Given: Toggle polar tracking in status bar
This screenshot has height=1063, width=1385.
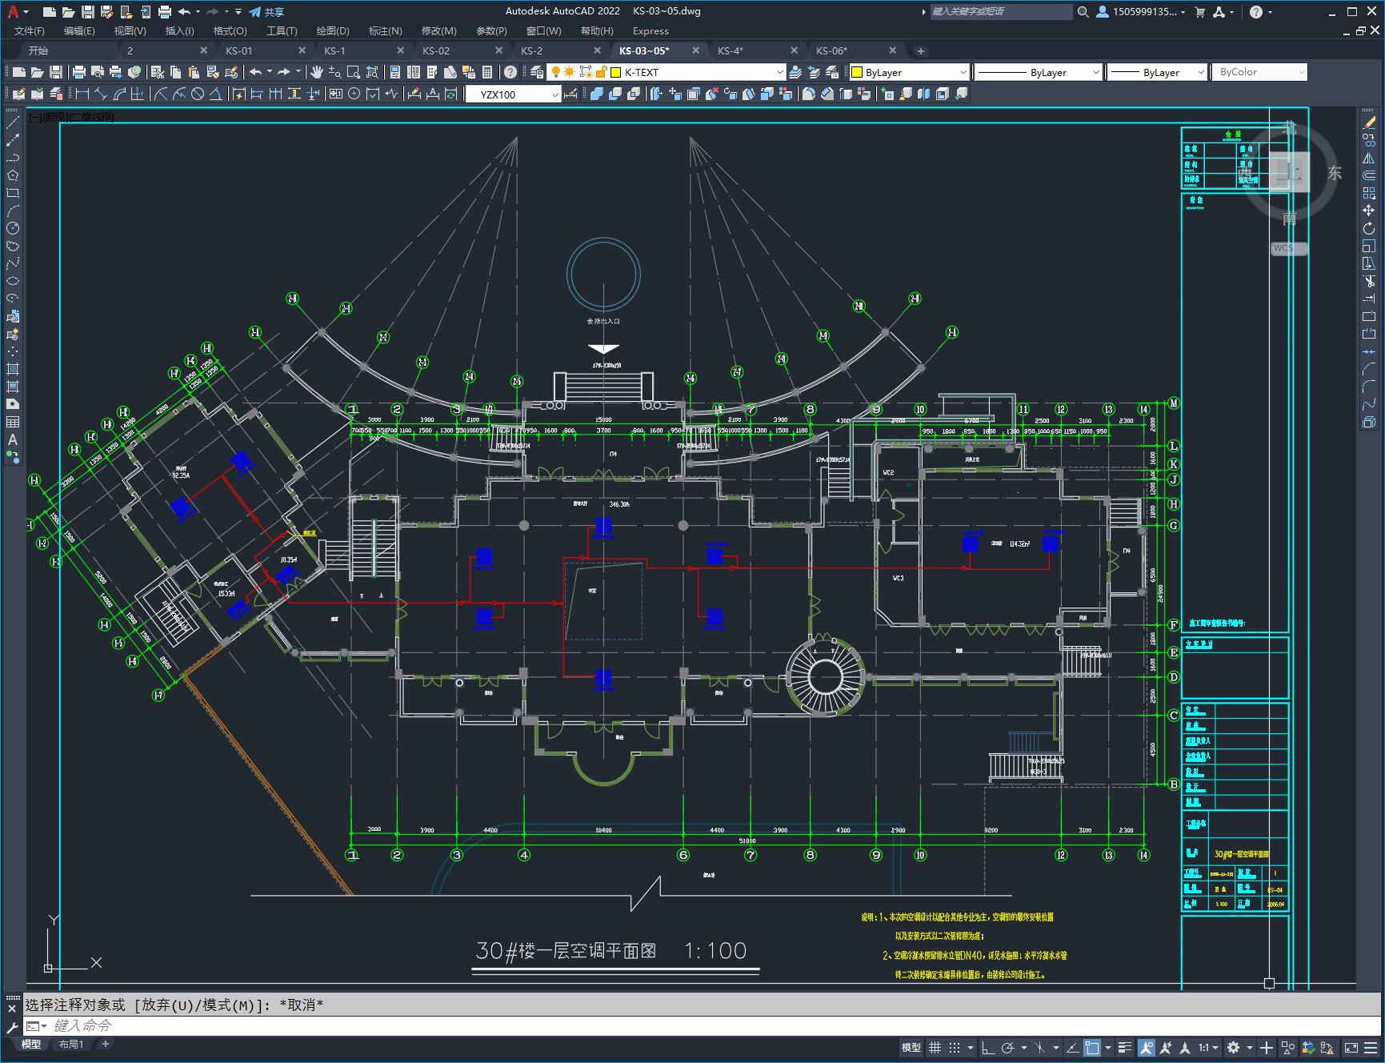Looking at the screenshot, I should pos(1008,1047).
